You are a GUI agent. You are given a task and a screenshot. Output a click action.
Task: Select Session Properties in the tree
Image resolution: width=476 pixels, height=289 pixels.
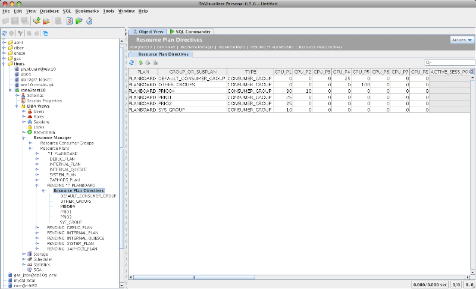pyautogui.click(x=44, y=100)
